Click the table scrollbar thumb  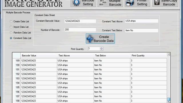169,99
